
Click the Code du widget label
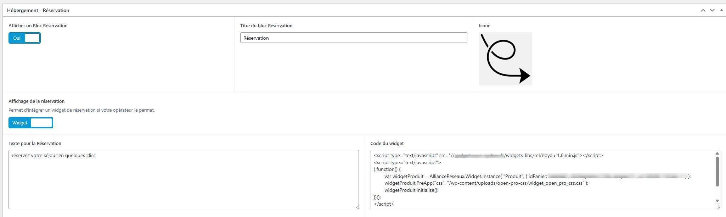pyautogui.click(x=387, y=143)
